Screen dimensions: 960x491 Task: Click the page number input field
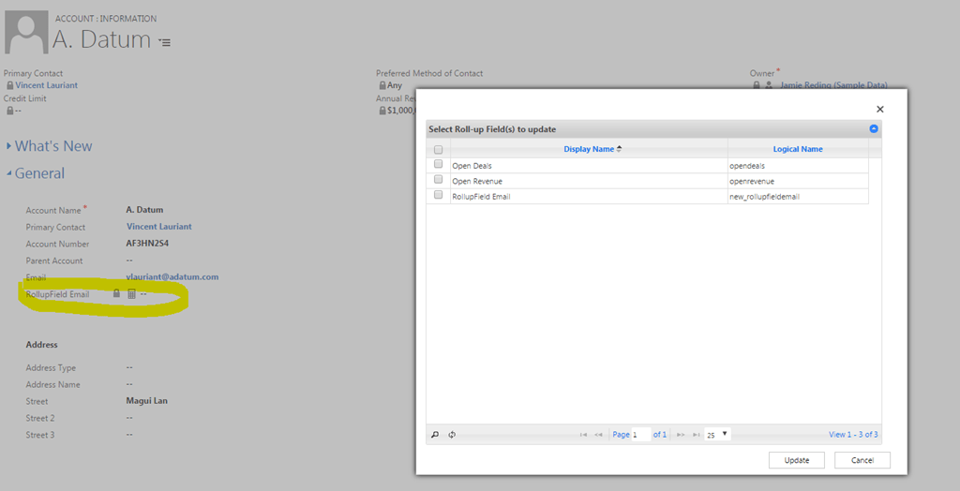pos(641,435)
